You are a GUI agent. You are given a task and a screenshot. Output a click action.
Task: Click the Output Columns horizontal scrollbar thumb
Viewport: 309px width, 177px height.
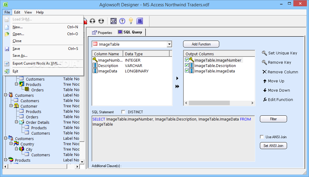click(209, 103)
